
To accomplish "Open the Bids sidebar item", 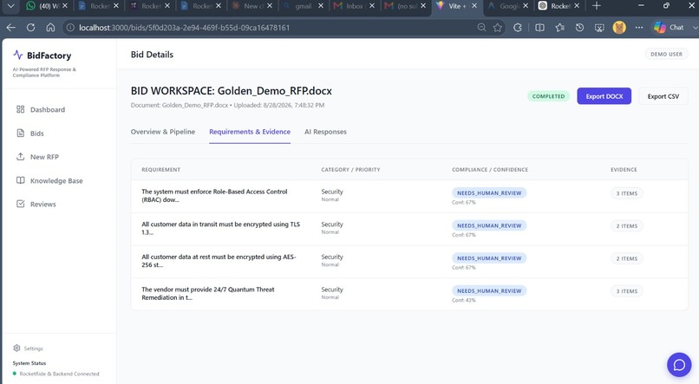I will point(30,133).
